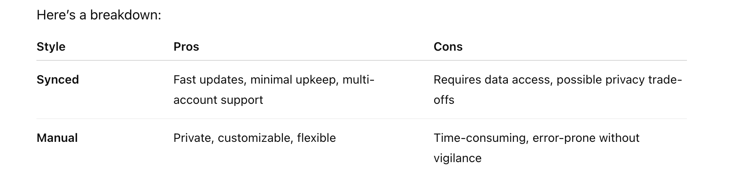Screen dimensions: 731x179
Task: Click the Cons column header
Action: [448, 46]
